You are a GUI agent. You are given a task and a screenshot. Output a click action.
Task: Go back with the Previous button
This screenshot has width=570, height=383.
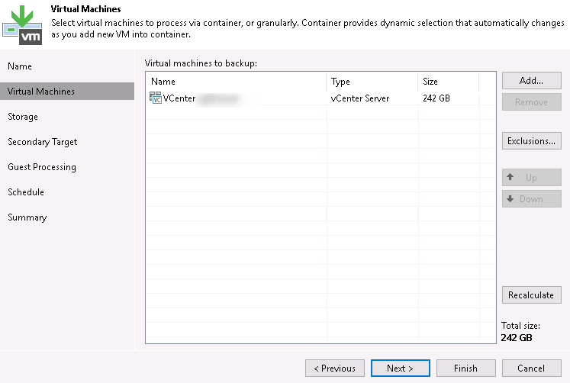[x=334, y=369]
